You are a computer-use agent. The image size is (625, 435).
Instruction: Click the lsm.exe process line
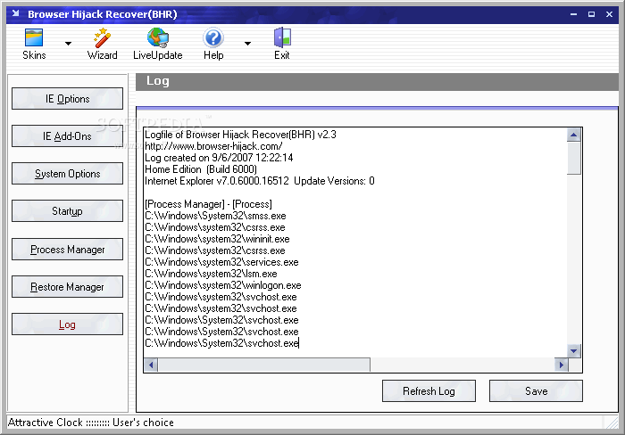pyautogui.click(x=211, y=274)
